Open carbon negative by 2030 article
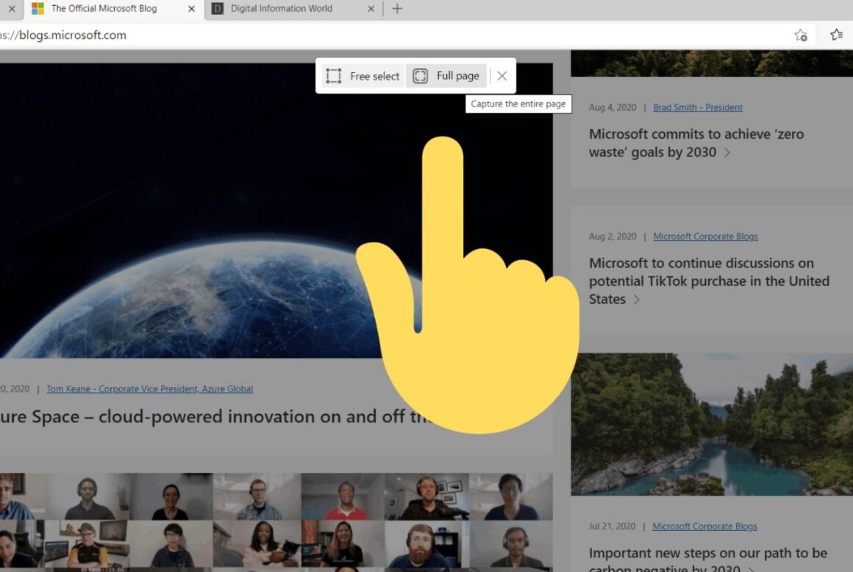The image size is (853, 572). click(707, 560)
